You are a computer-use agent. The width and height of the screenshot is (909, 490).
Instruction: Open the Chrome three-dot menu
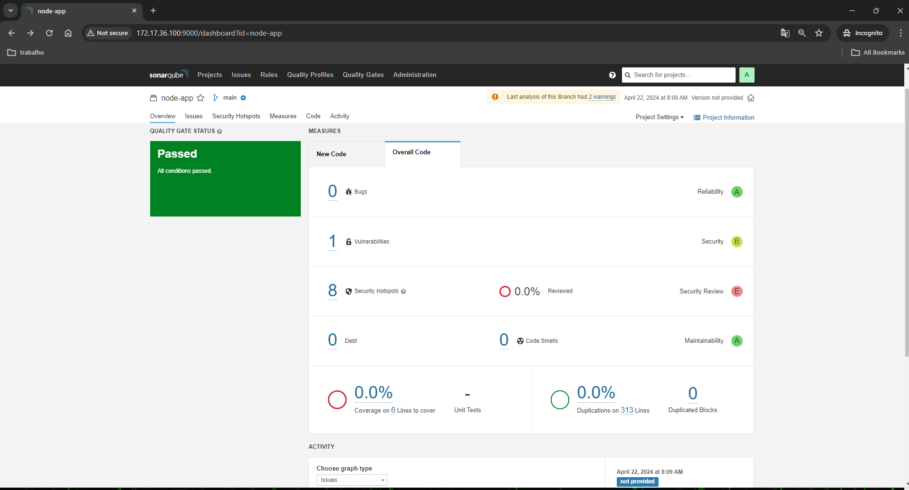pyautogui.click(x=900, y=33)
